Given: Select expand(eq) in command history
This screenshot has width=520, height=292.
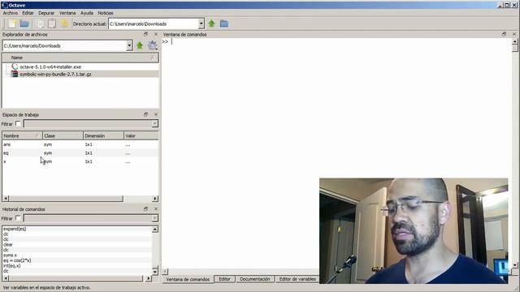Looking at the screenshot, I should (x=15, y=229).
